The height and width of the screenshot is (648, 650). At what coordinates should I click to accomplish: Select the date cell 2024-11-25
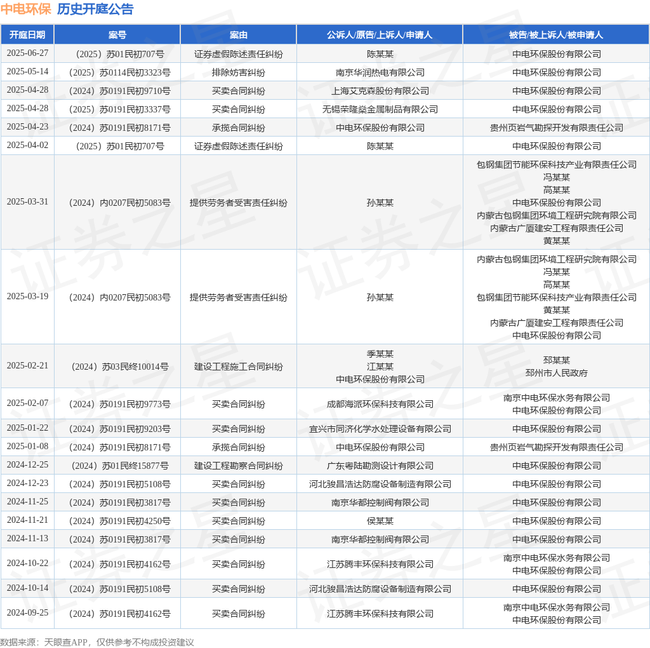click(27, 501)
